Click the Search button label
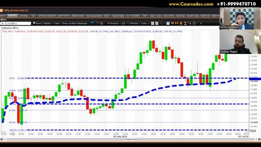The image size is (261, 147). [39, 23]
